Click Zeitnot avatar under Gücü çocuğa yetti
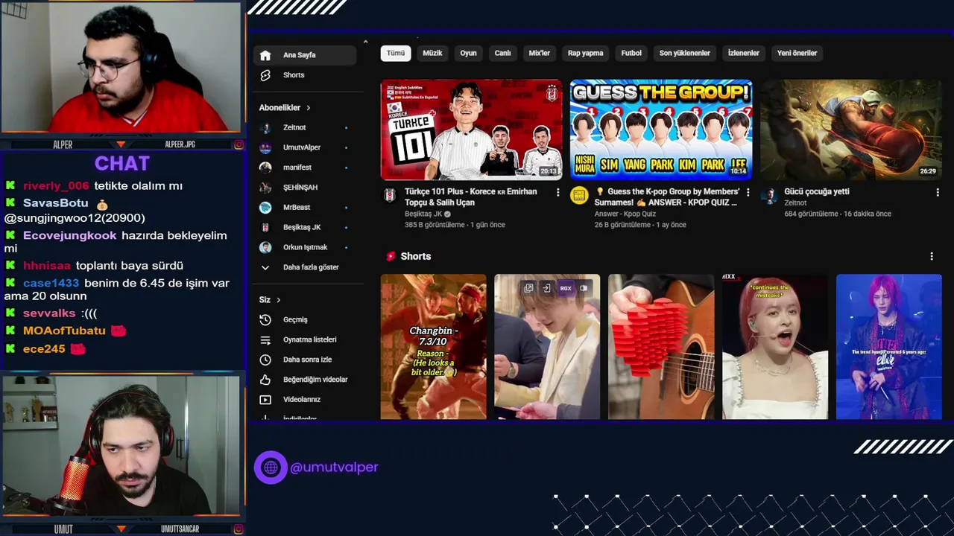This screenshot has width=954, height=536. 770,195
